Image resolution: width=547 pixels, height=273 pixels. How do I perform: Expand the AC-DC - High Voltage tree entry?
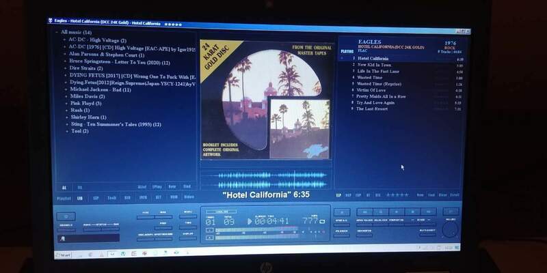(65, 40)
